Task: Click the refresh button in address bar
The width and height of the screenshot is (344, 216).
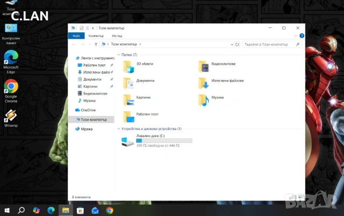Action: pyautogui.click(x=237, y=44)
